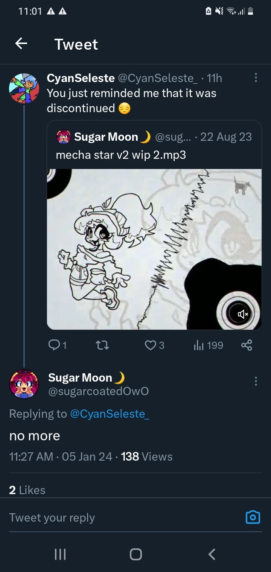Open CyanSeleste's profile avatar
The height and width of the screenshot is (572, 271).
[24, 88]
